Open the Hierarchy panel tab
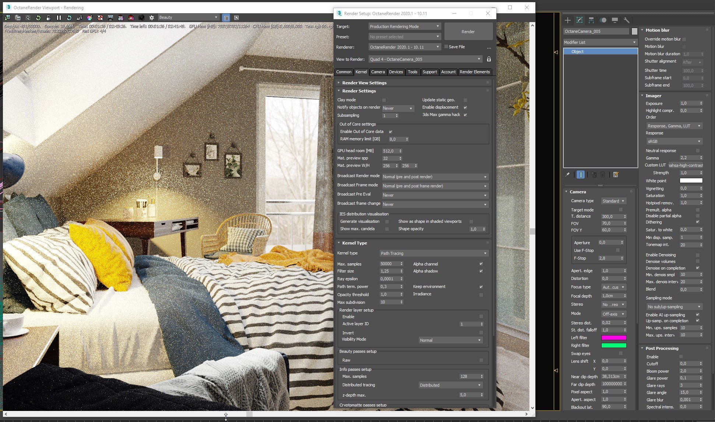715x422 pixels. (x=591, y=20)
